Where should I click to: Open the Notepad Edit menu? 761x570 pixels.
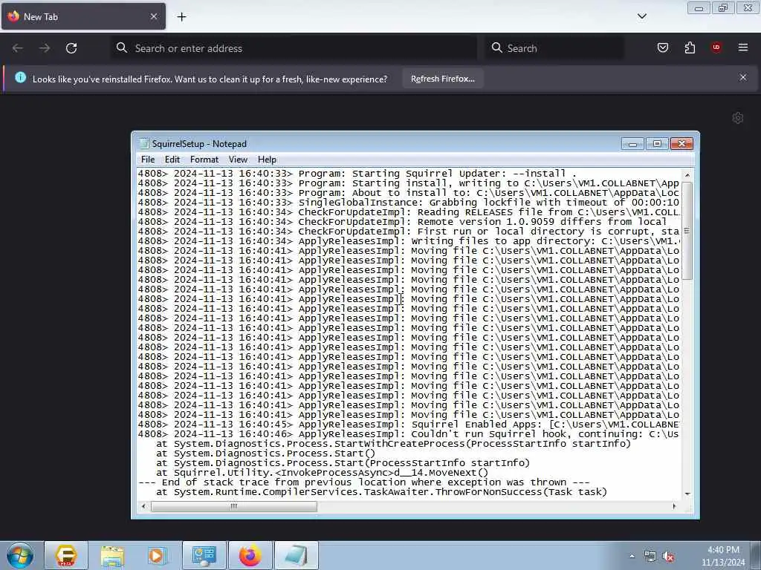(x=172, y=160)
